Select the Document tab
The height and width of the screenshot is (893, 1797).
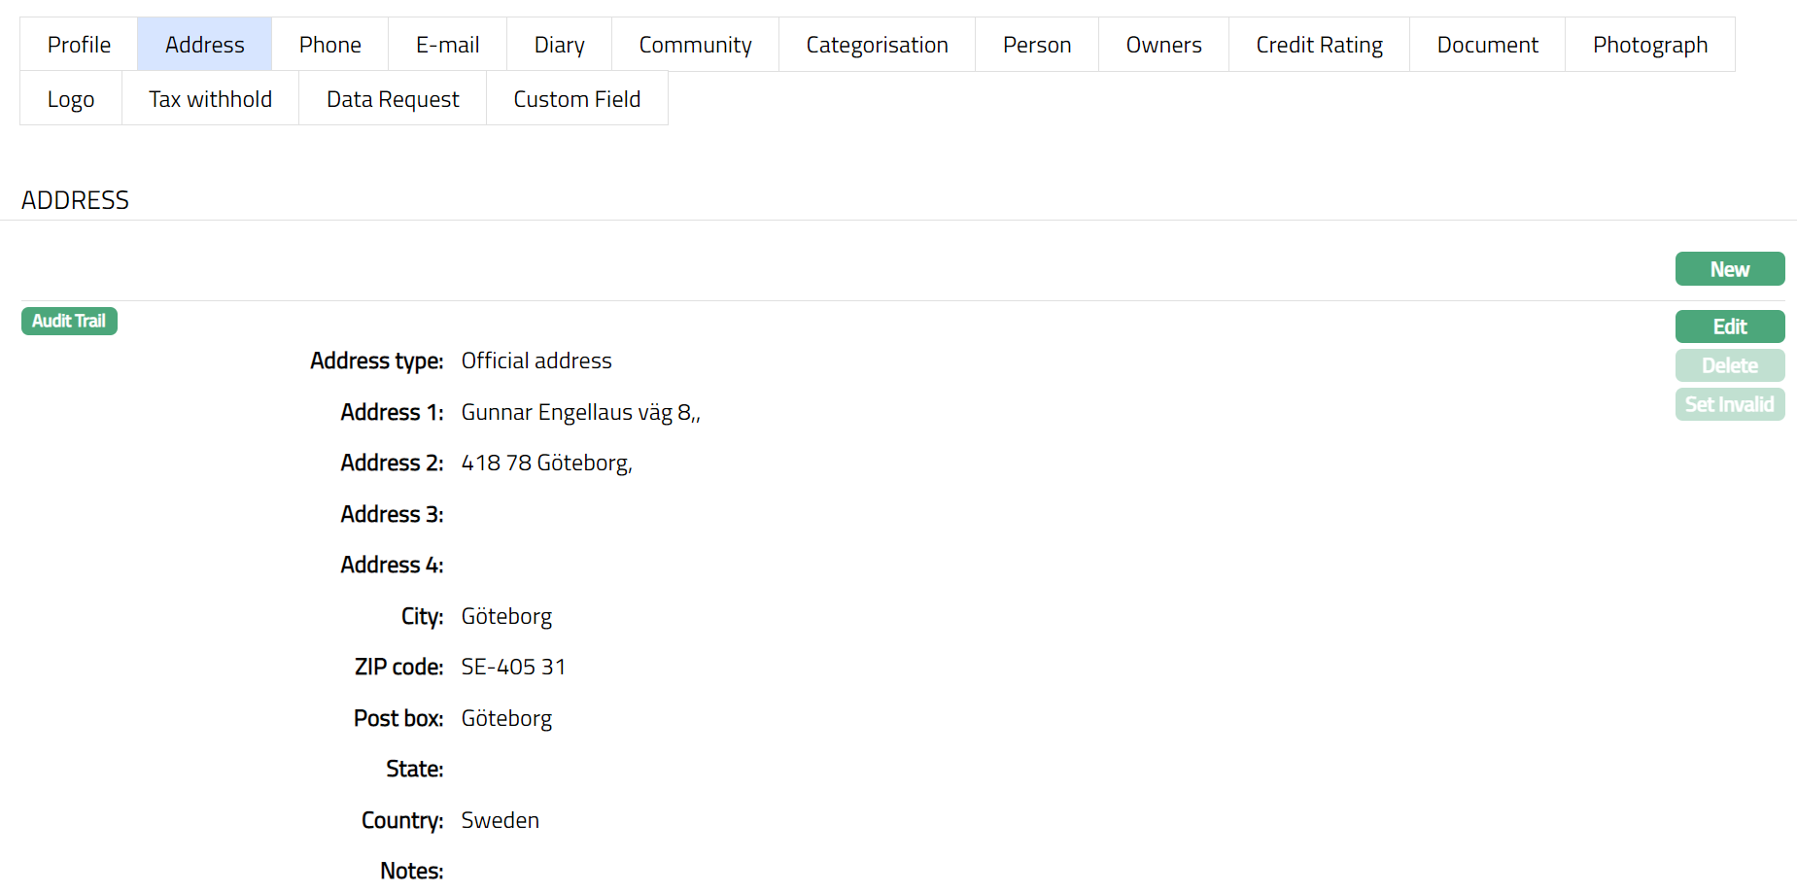(1487, 45)
